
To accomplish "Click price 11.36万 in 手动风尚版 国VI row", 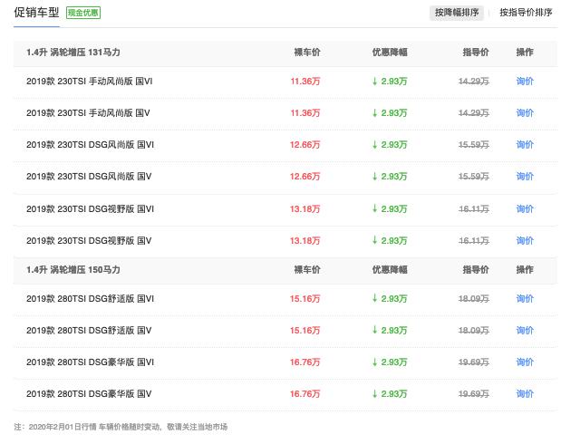I will [305, 82].
